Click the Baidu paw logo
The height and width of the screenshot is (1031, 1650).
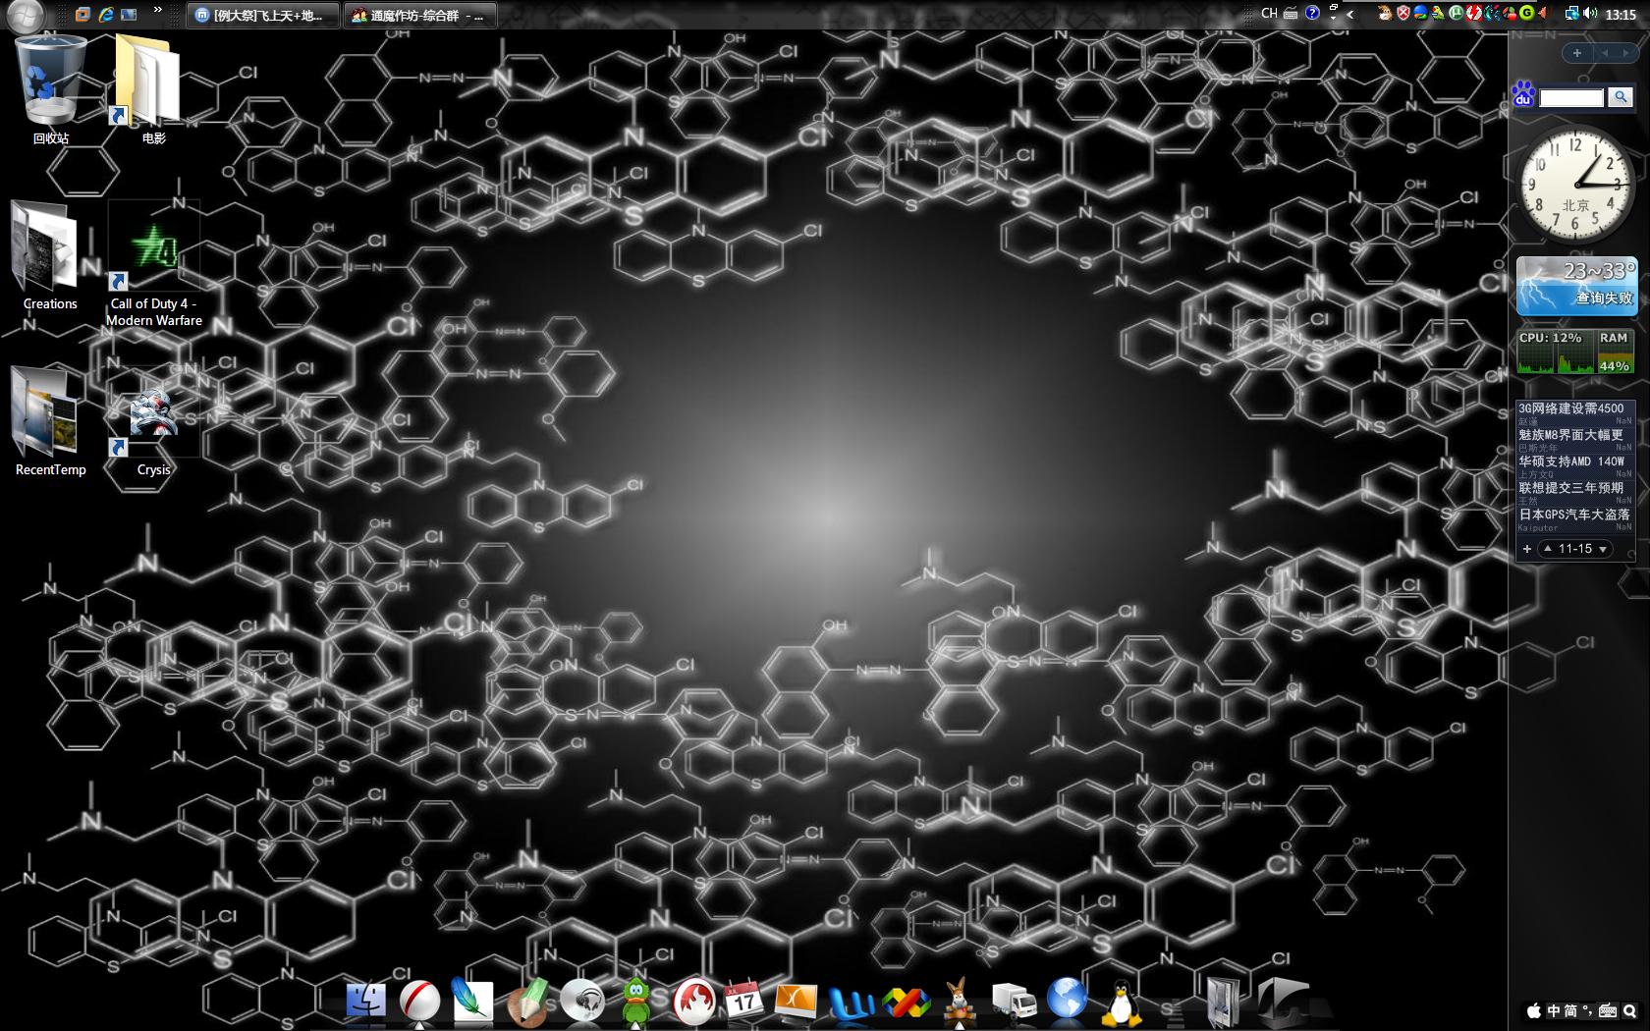1523,94
